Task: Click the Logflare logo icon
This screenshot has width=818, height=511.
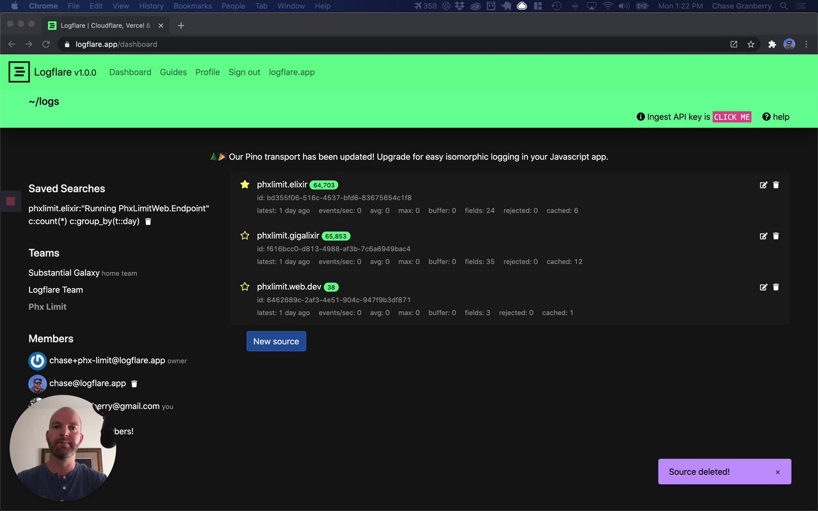Action: pos(19,72)
